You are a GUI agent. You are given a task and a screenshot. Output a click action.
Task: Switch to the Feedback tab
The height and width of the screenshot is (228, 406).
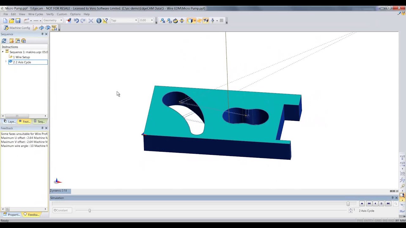click(x=31, y=215)
